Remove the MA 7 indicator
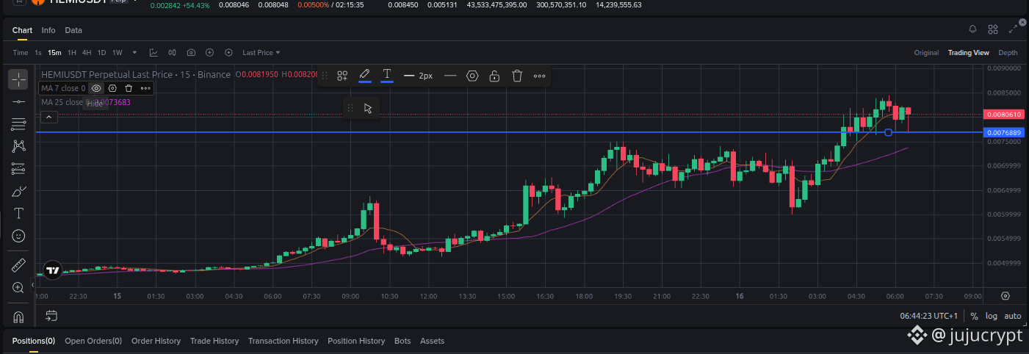Screen dimensions: 1029x354 point(129,88)
